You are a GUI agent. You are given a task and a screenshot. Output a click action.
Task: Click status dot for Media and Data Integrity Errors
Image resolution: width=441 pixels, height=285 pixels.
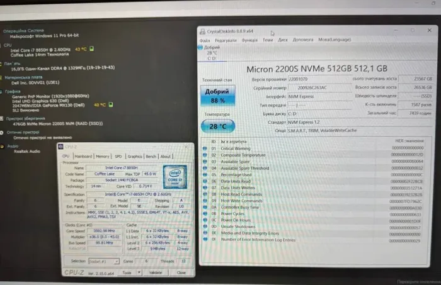205,233
